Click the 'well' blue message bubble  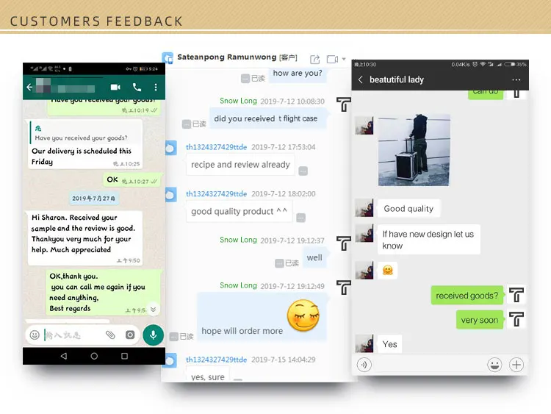(315, 257)
